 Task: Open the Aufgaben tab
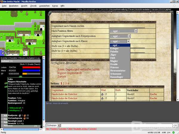coord(31,58)
